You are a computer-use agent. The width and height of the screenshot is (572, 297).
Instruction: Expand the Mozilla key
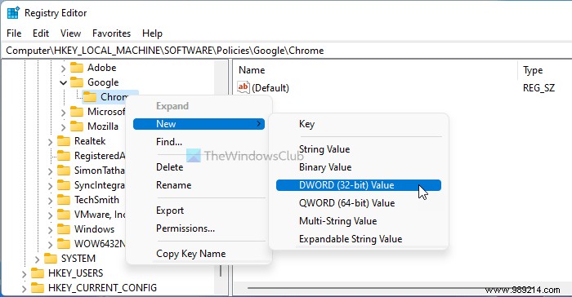pos(63,126)
